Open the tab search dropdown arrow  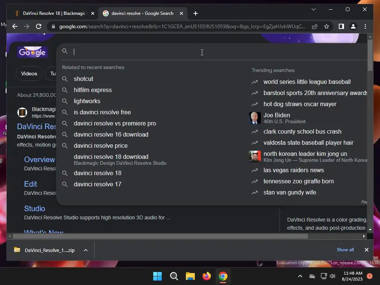tap(313, 9)
